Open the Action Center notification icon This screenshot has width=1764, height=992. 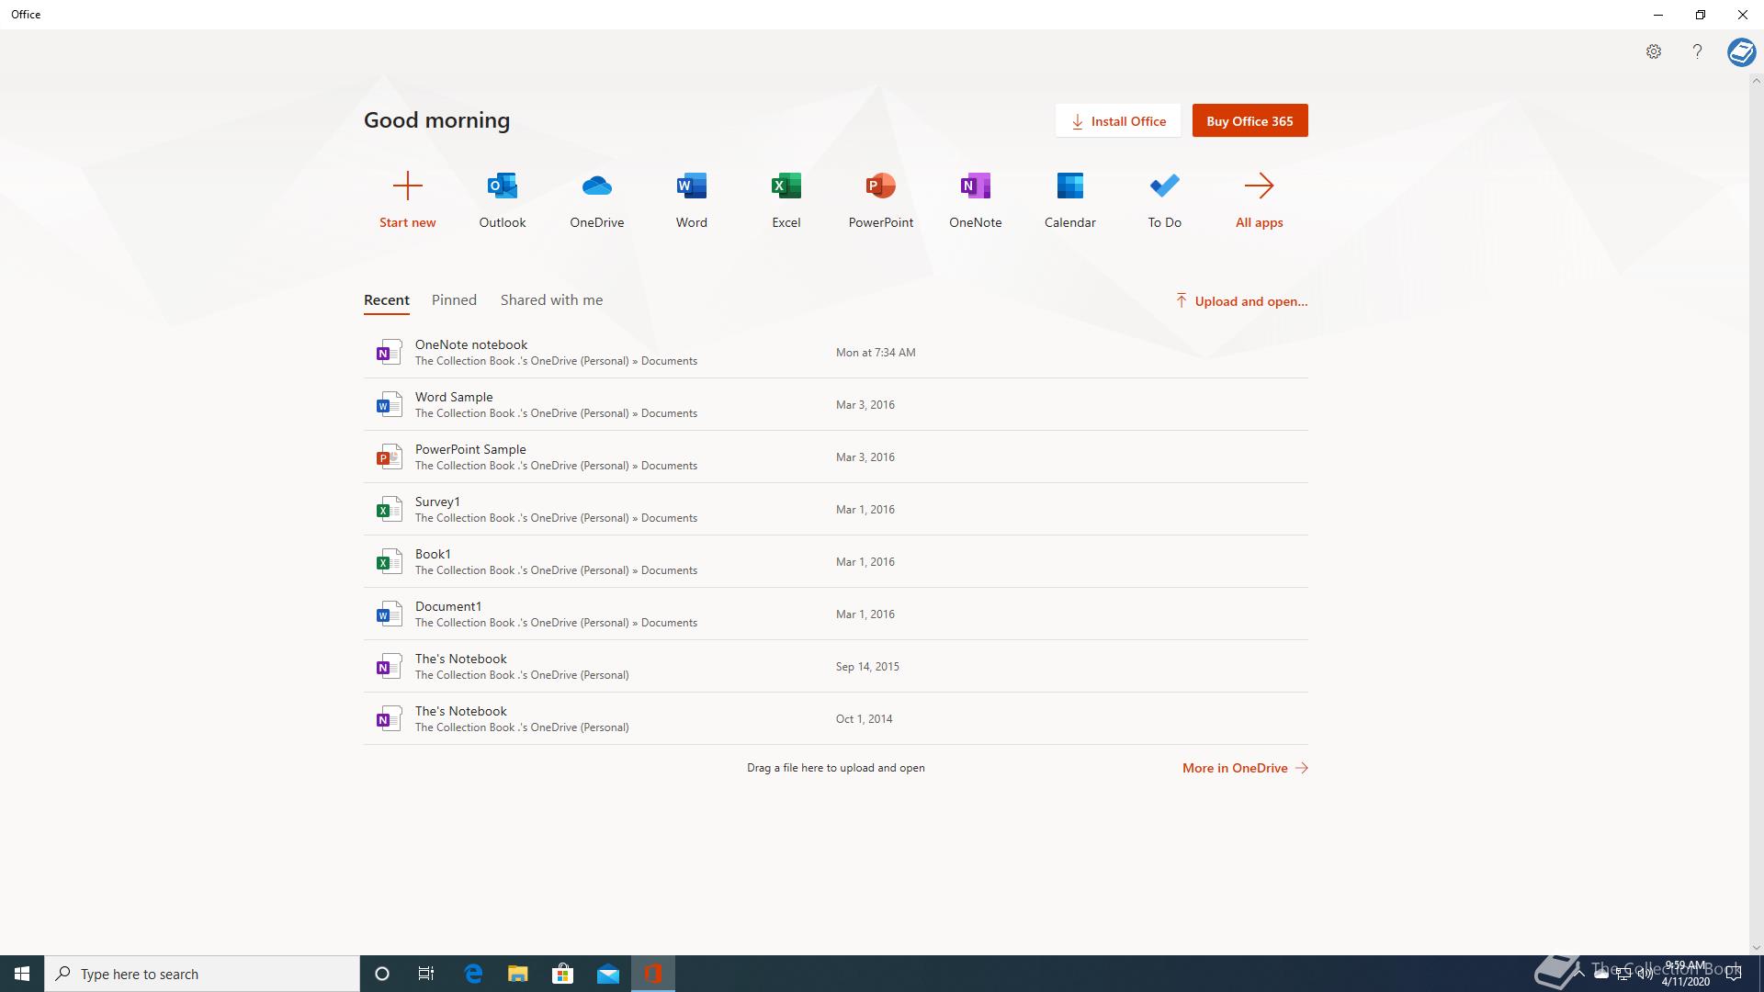pyautogui.click(x=1734, y=974)
